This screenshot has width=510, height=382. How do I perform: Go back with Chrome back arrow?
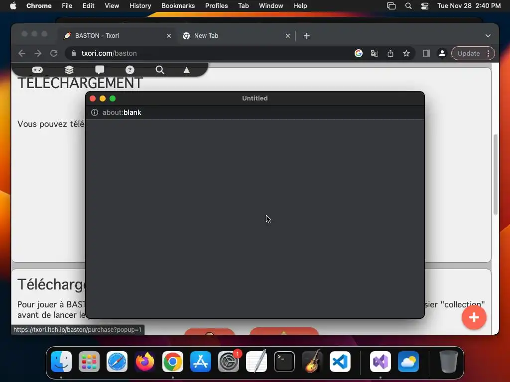(x=22, y=53)
